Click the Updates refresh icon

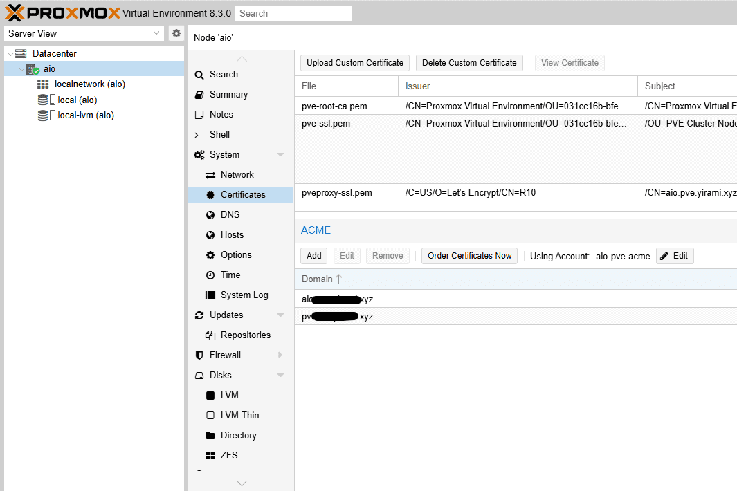click(199, 315)
